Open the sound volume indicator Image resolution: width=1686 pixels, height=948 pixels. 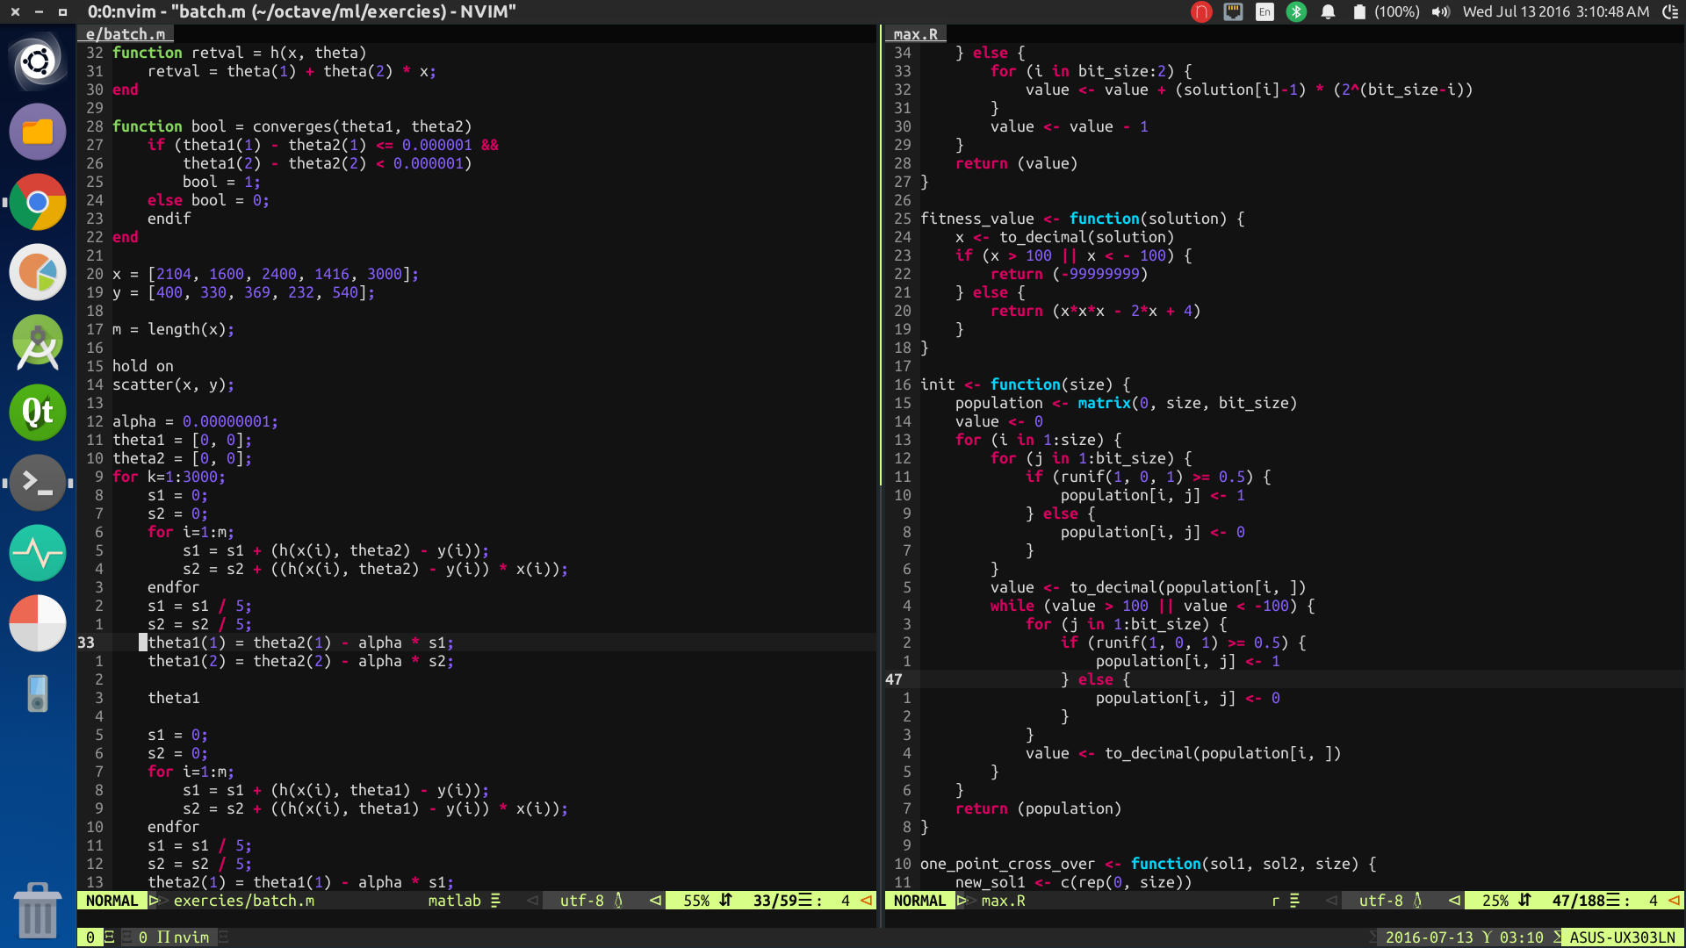click(1440, 12)
